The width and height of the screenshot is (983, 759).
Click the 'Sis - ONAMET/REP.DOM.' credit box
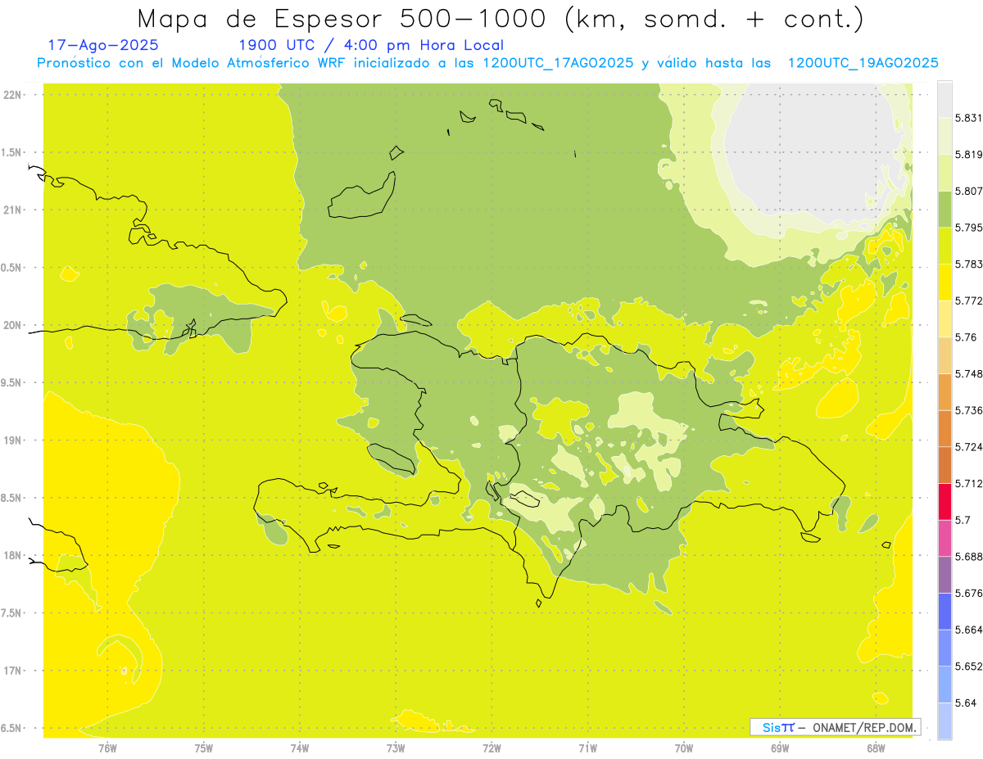(835, 727)
